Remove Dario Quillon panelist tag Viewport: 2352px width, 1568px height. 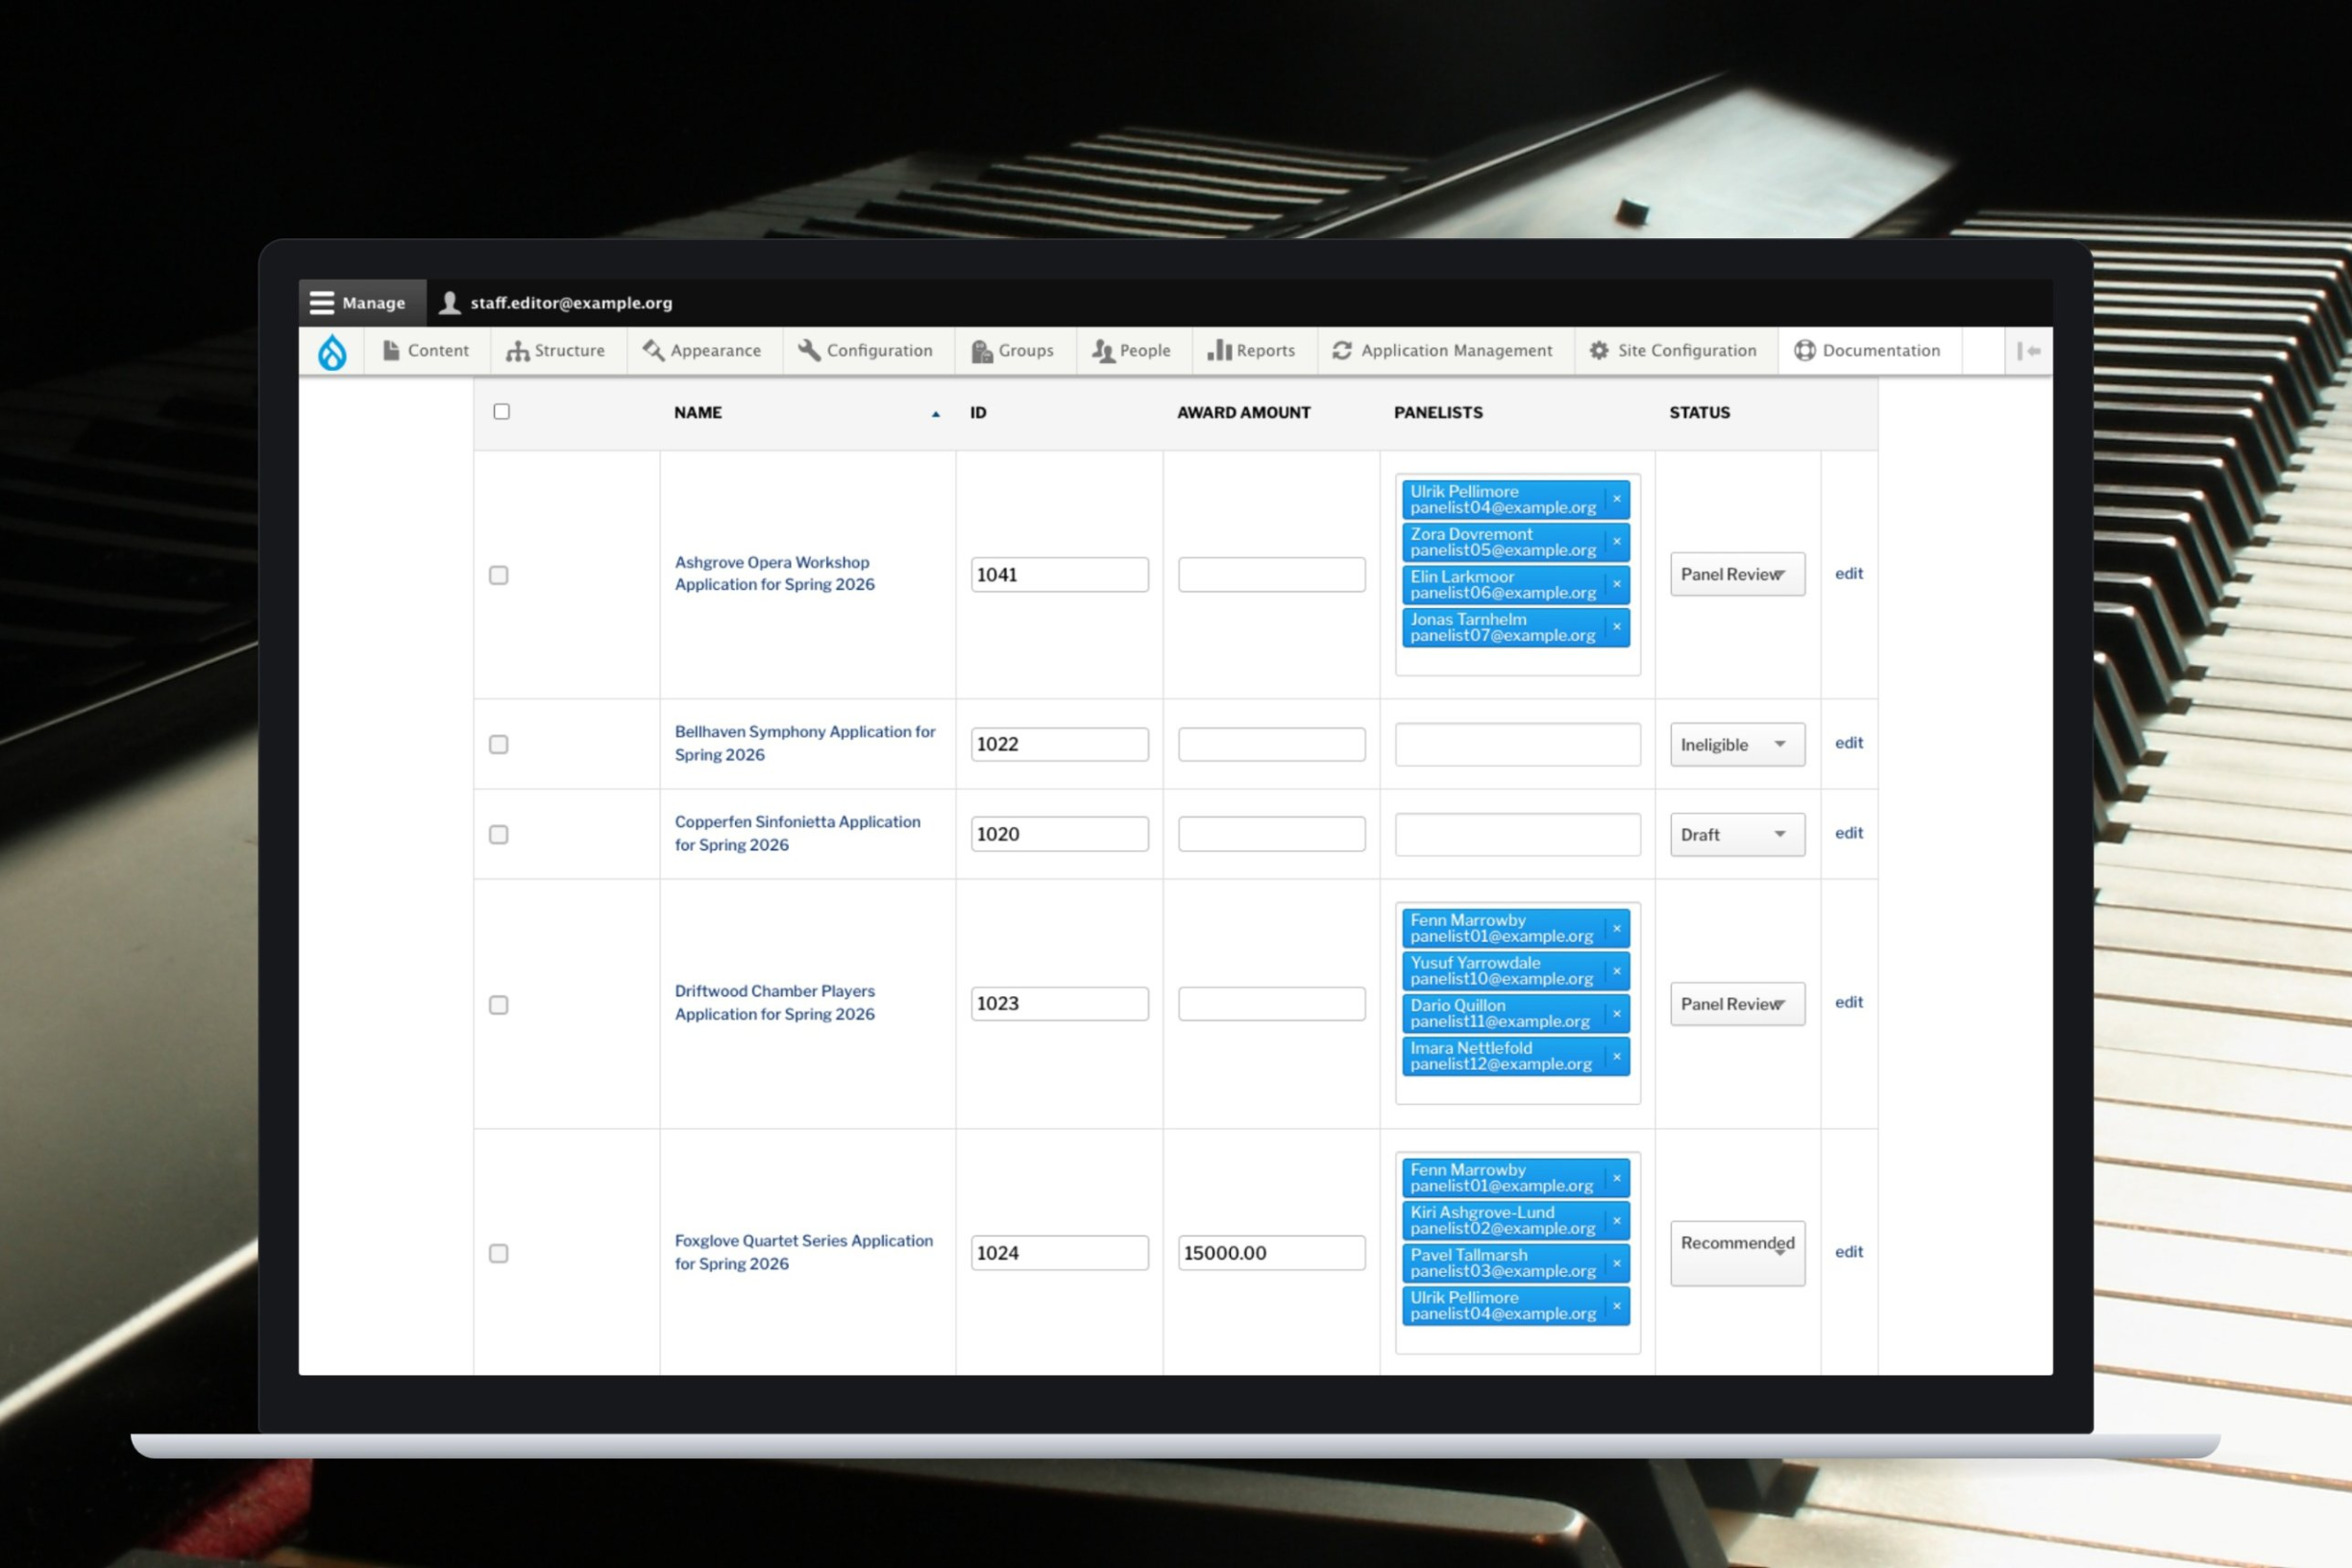point(1616,1014)
